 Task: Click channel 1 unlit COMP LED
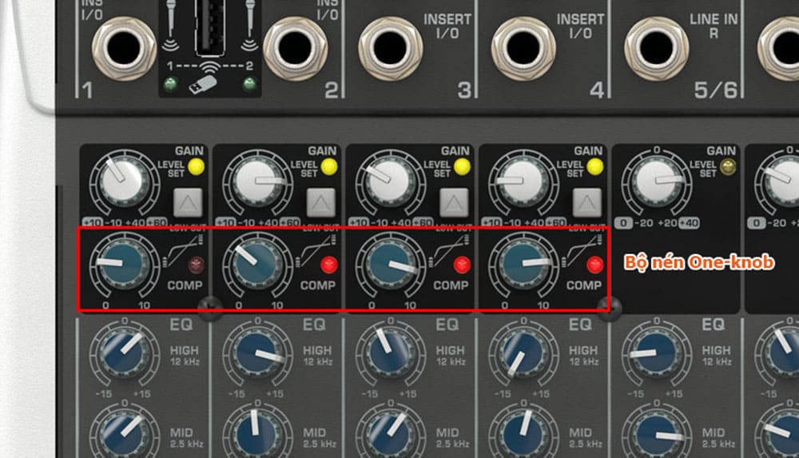(197, 265)
